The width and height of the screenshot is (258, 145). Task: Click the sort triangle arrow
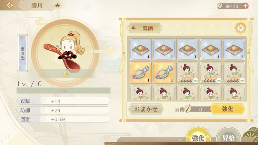click(133, 28)
